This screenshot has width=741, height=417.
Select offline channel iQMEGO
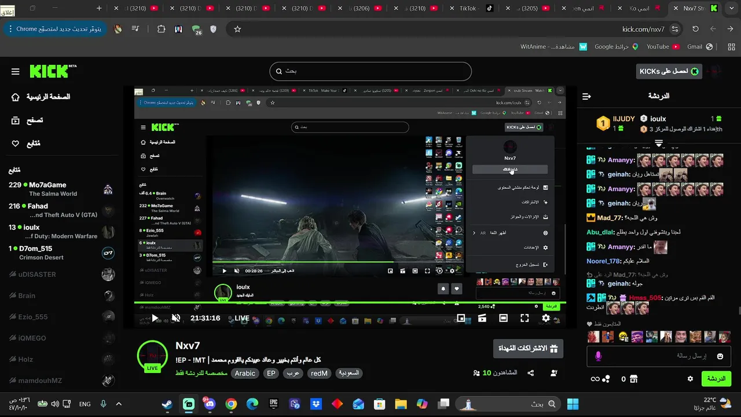pos(62,338)
